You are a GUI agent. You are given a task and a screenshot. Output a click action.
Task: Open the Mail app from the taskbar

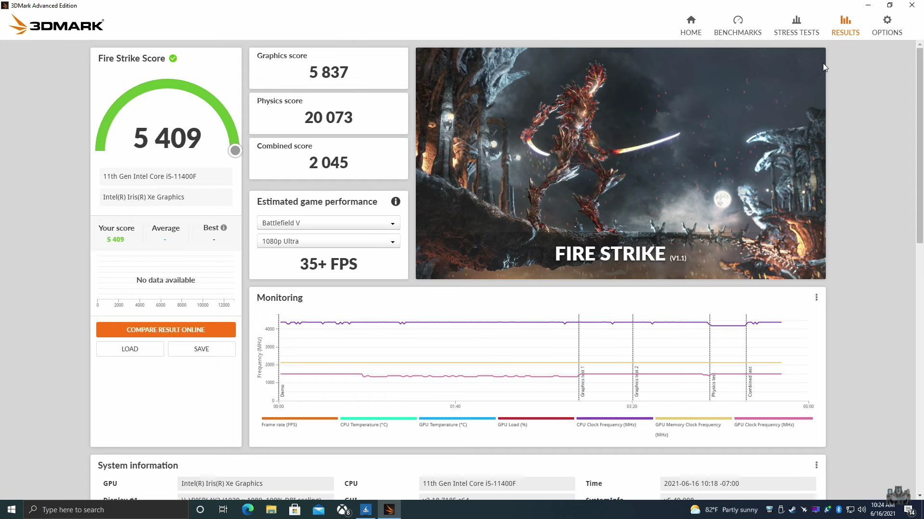pyautogui.click(x=319, y=509)
